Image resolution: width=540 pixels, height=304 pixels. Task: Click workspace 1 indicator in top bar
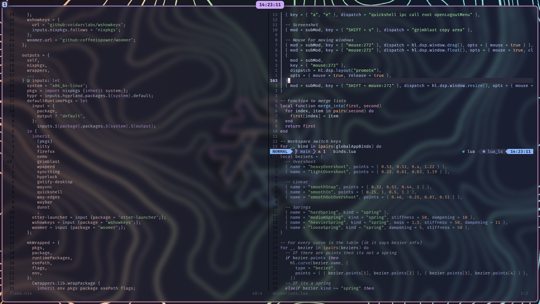click(x=4, y=5)
